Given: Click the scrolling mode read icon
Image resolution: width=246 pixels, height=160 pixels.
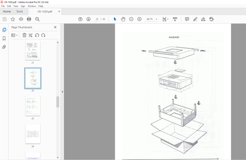Looking at the screenshot, I should click(x=175, y=19).
